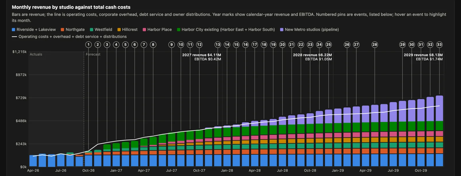Click the Oct-27 axis label
The image size is (461, 176).
[x=199, y=171]
